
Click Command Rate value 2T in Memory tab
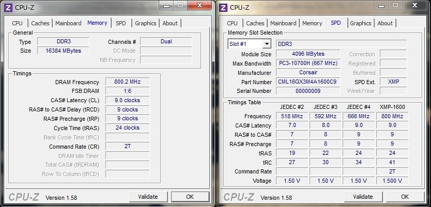(127, 146)
